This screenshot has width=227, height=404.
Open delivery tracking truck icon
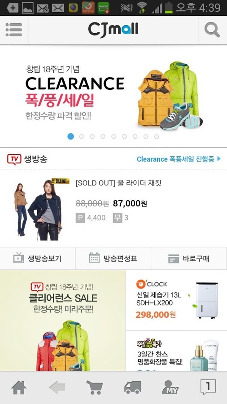point(132,387)
